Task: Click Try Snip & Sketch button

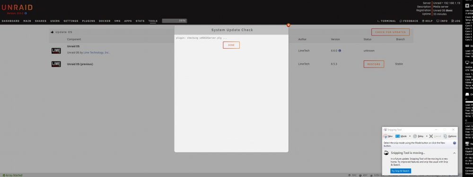Action: click(x=401, y=171)
